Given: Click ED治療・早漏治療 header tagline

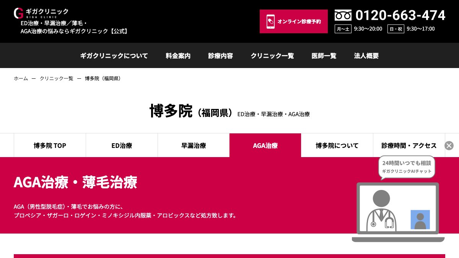Looking at the screenshot, I should click(x=75, y=28).
